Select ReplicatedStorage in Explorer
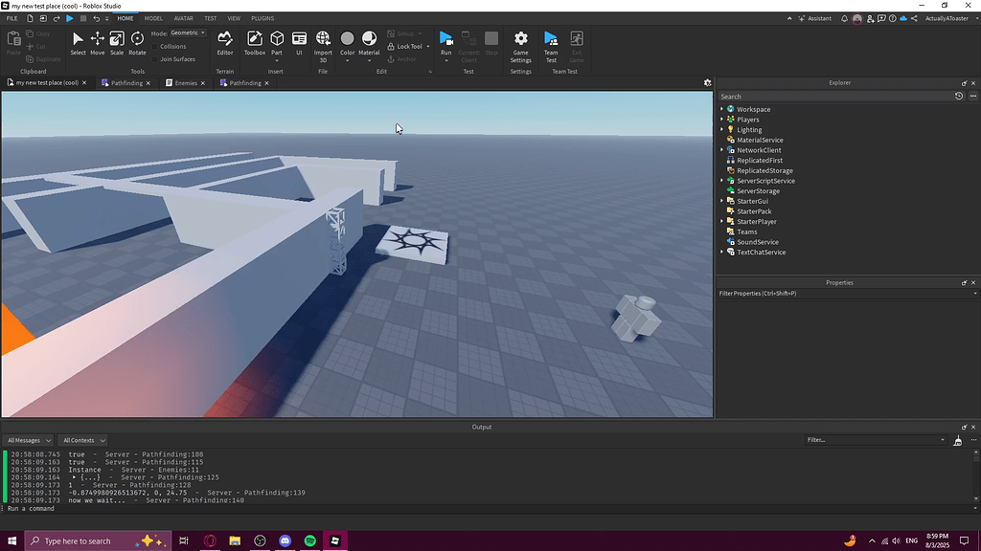Viewport: 981px width, 551px height. (764, 170)
